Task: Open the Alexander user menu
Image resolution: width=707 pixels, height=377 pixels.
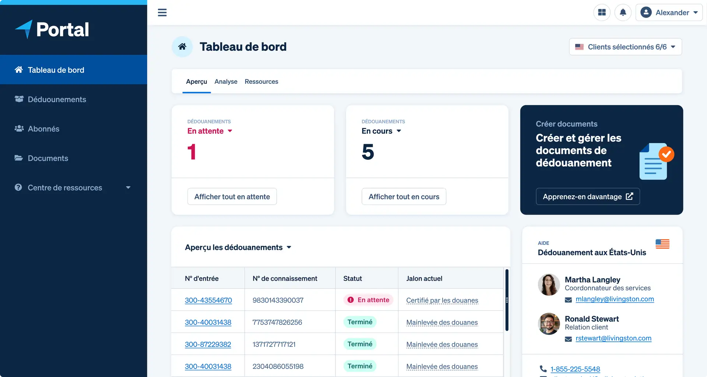Action: point(669,12)
